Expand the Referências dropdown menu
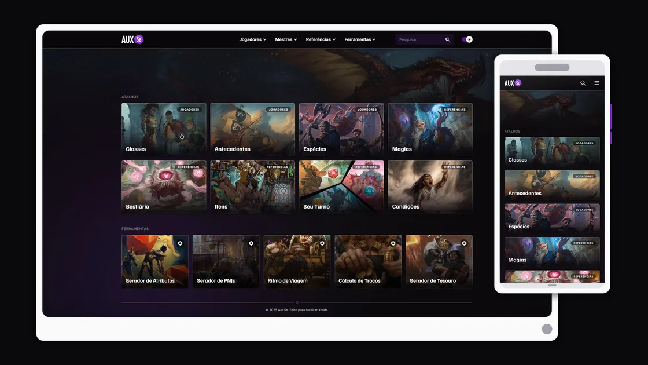The image size is (648, 365). 321,39
